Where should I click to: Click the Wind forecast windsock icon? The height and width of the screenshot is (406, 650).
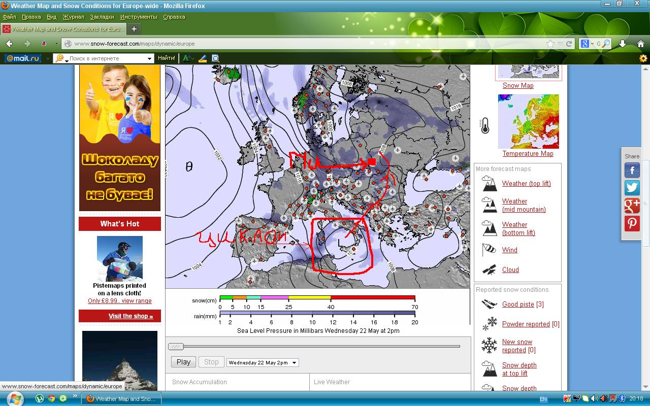489,250
